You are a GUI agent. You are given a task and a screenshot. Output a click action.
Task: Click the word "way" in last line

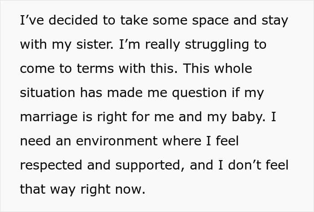[63, 190]
